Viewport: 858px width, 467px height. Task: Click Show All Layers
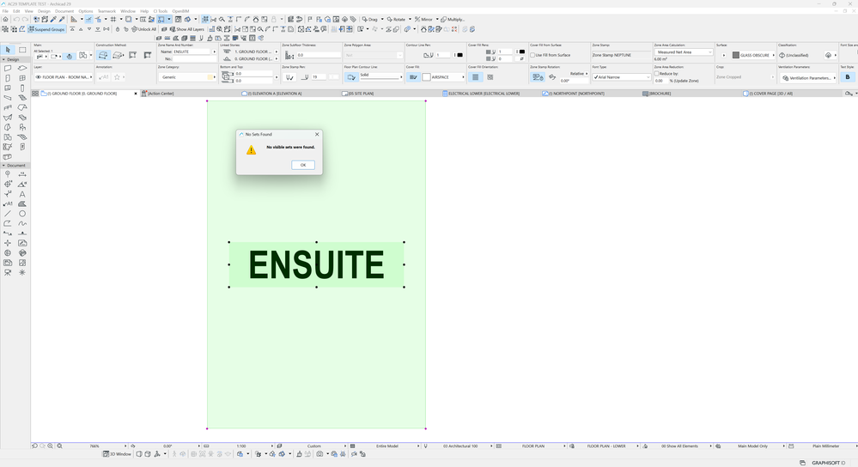[186, 29]
